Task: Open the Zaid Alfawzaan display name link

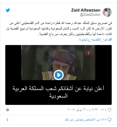Action: pyautogui.click(x=86, y=10)
